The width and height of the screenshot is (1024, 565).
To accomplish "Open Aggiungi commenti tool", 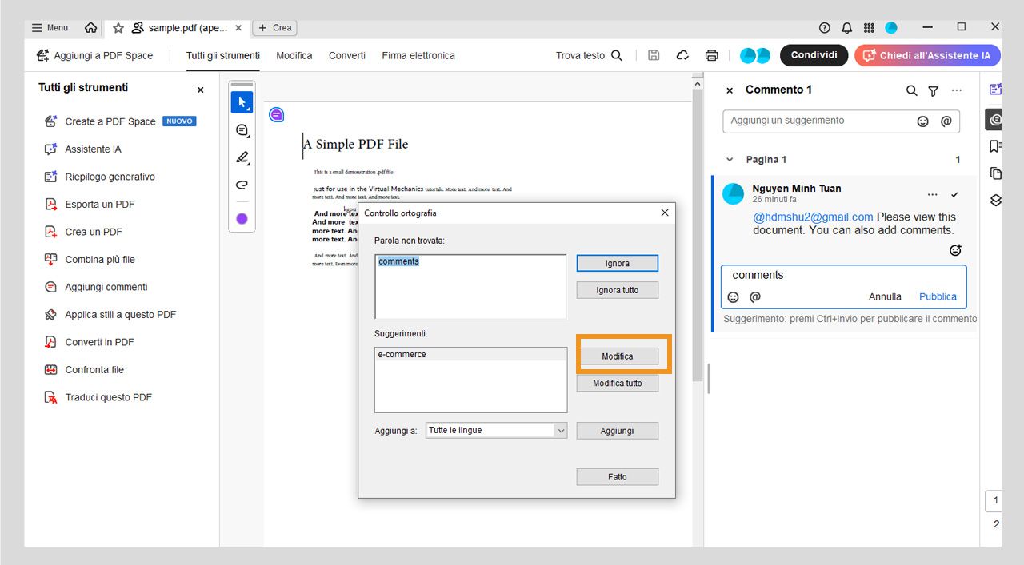I will tap(95, 287).
